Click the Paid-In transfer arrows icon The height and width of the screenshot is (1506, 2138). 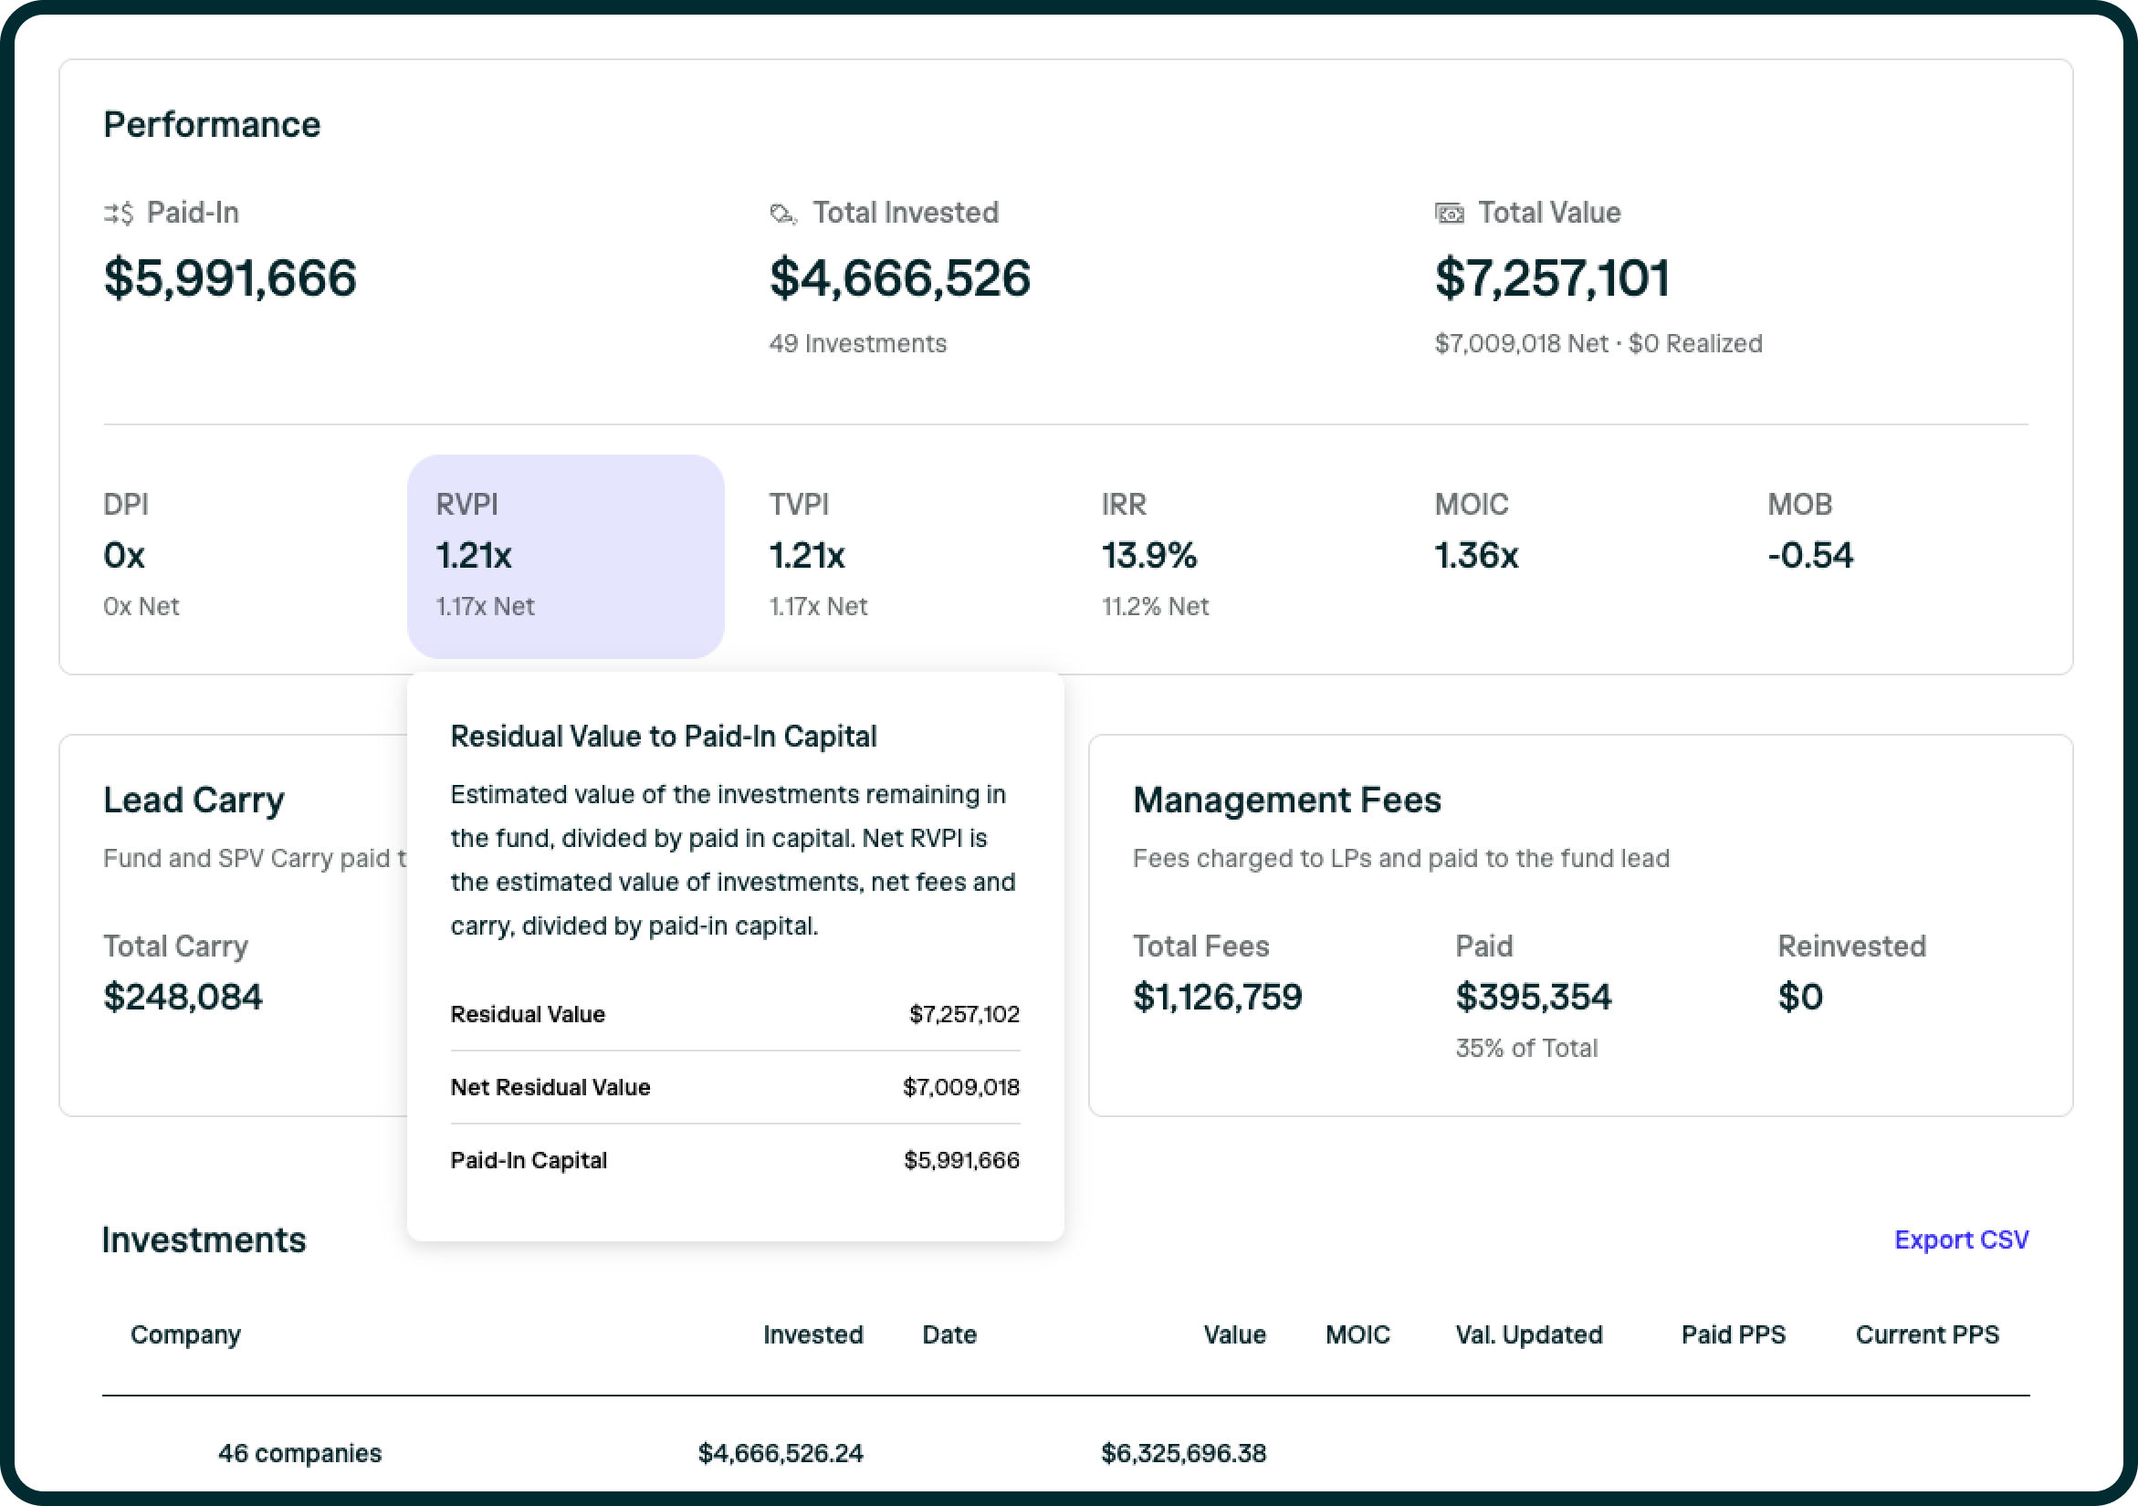click(x=118, y=213)
